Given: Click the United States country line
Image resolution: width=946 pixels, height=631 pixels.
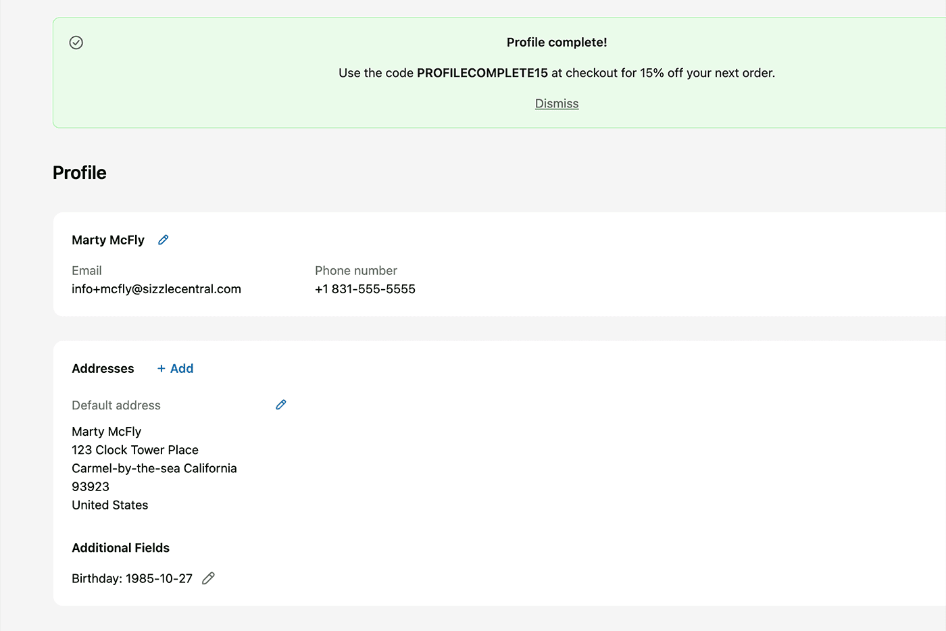Looking at the screenshot, I should [110, 505].
